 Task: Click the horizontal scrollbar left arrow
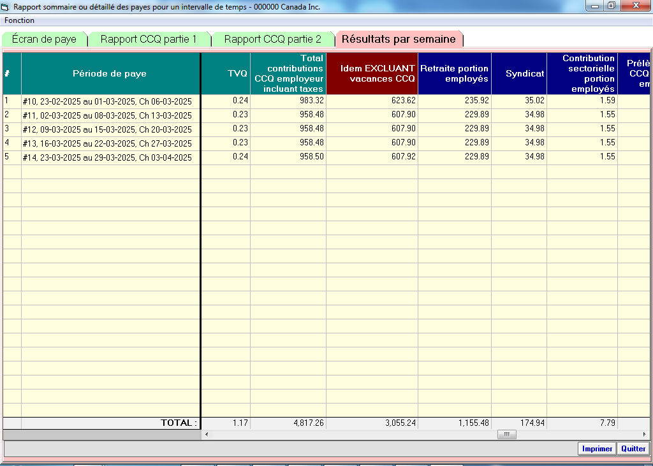pyautogui.click(x=206, y=435)
